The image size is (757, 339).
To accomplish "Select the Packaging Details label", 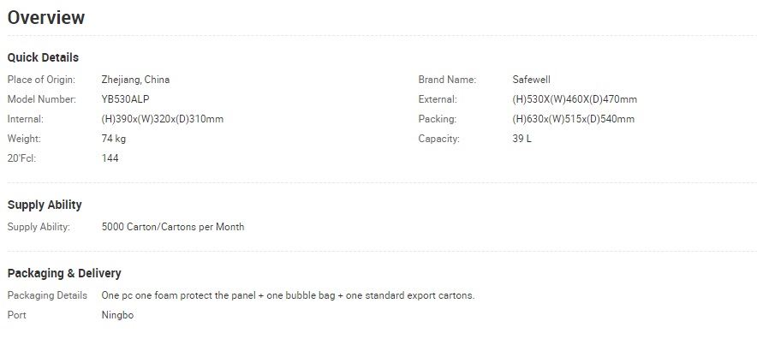I will pos(47,295).
